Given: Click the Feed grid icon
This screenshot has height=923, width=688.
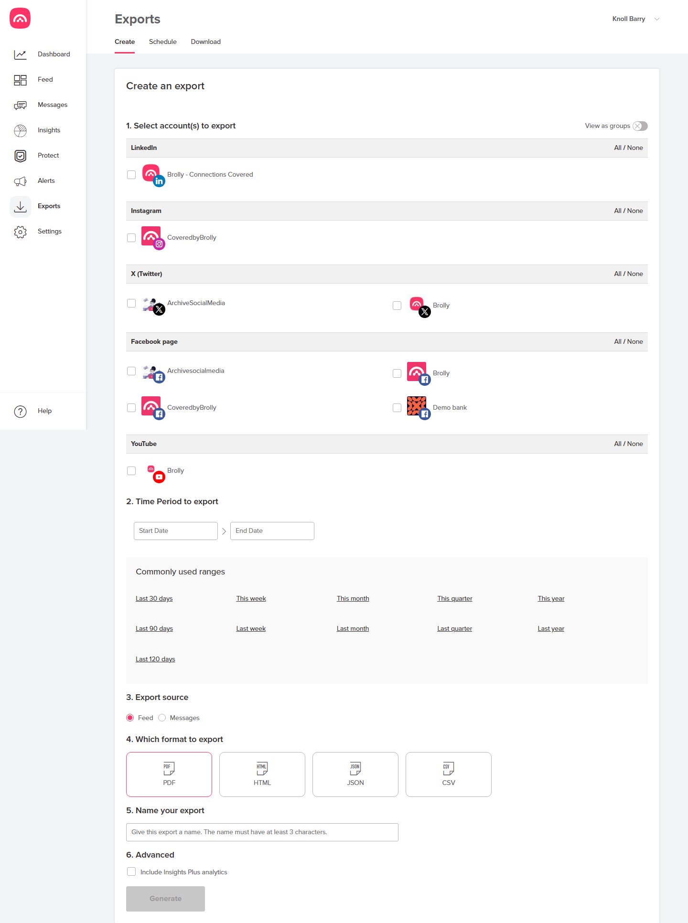Looking at the screenshot, I should (x=20, y=80).
